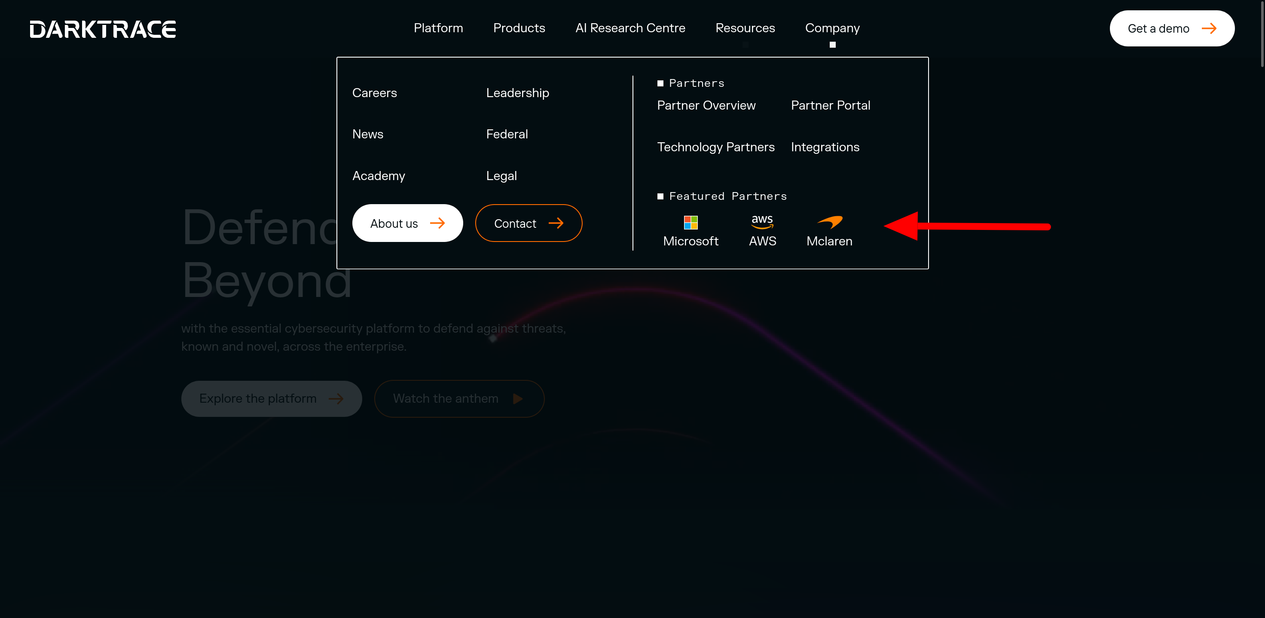Click the arrow in About us button
1265x618 pixels.
tap(437, 223)
